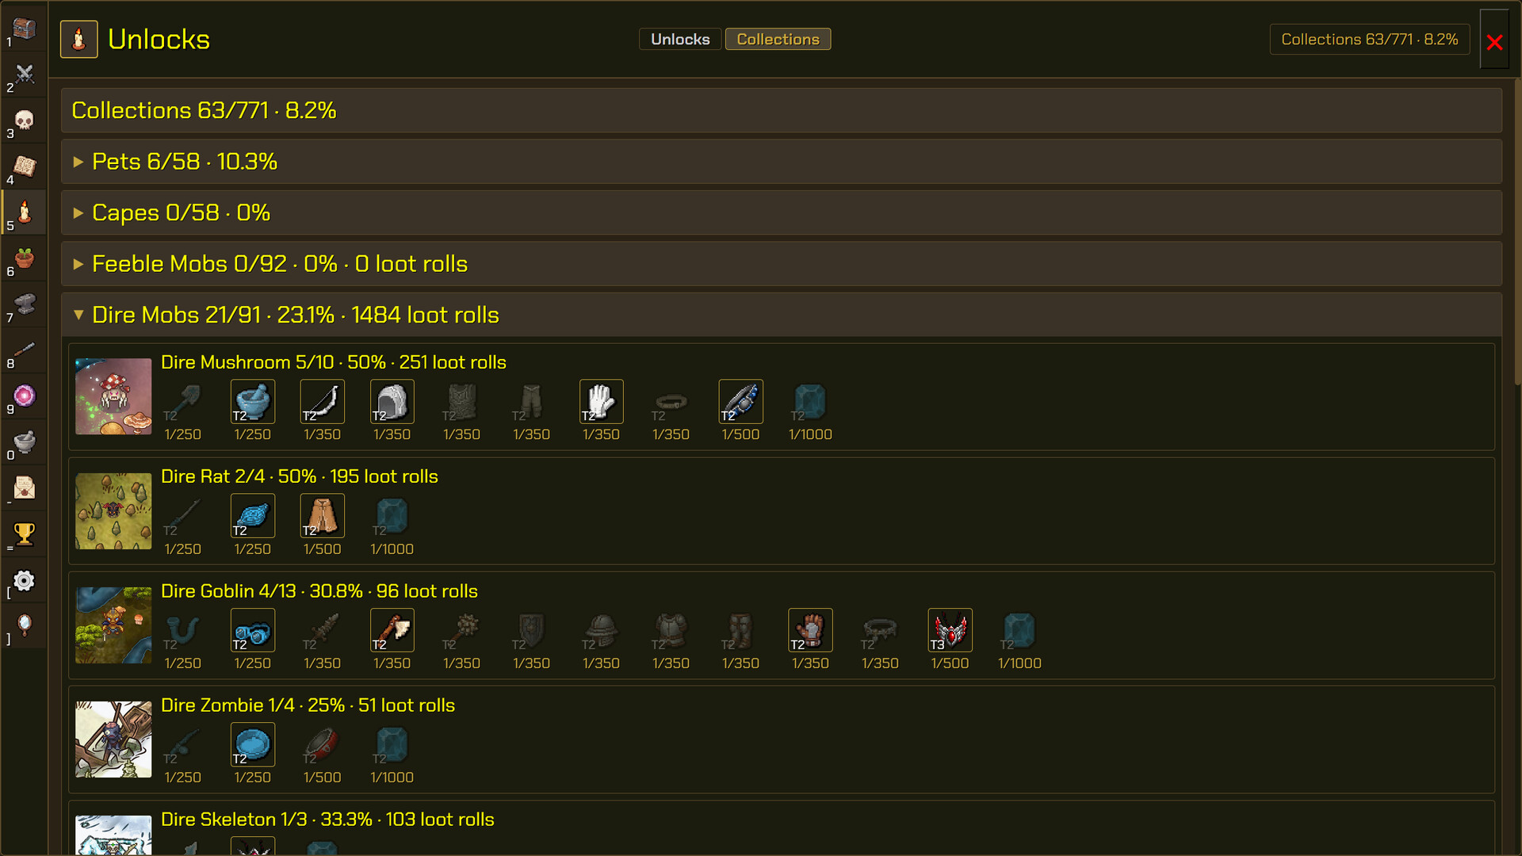The width and height of the screenshot is (1522, 856).
Task: Click the Dire Mushroom white gloves item
Action: 601,401
